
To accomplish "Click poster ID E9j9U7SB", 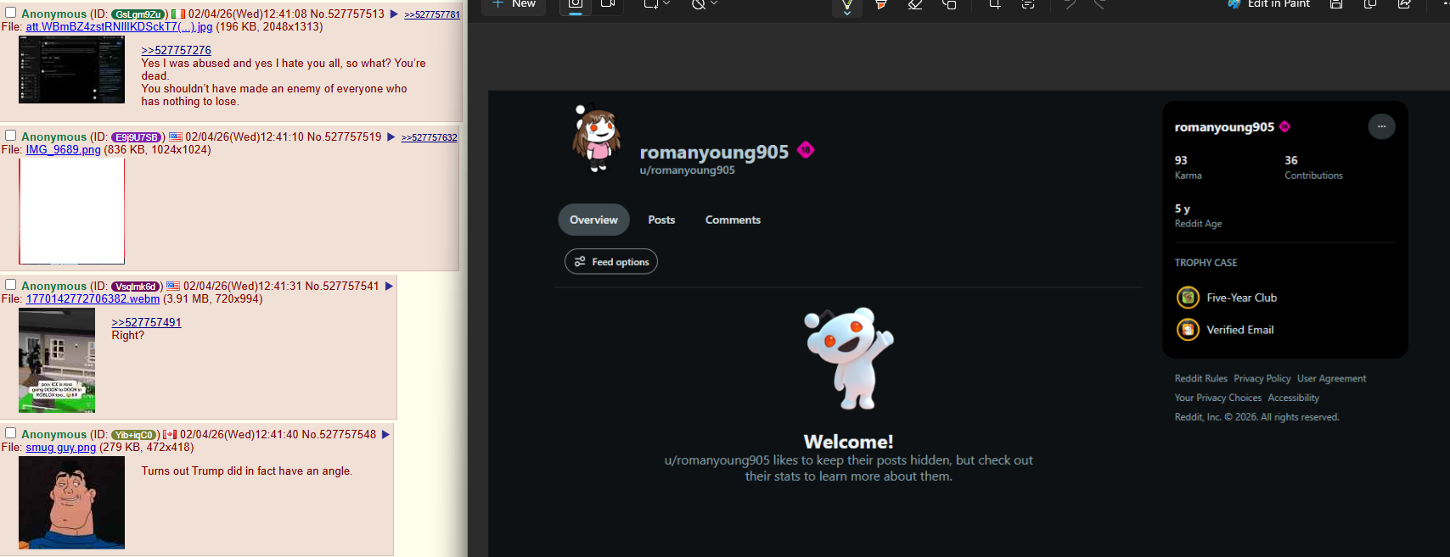I will point(137,137).
